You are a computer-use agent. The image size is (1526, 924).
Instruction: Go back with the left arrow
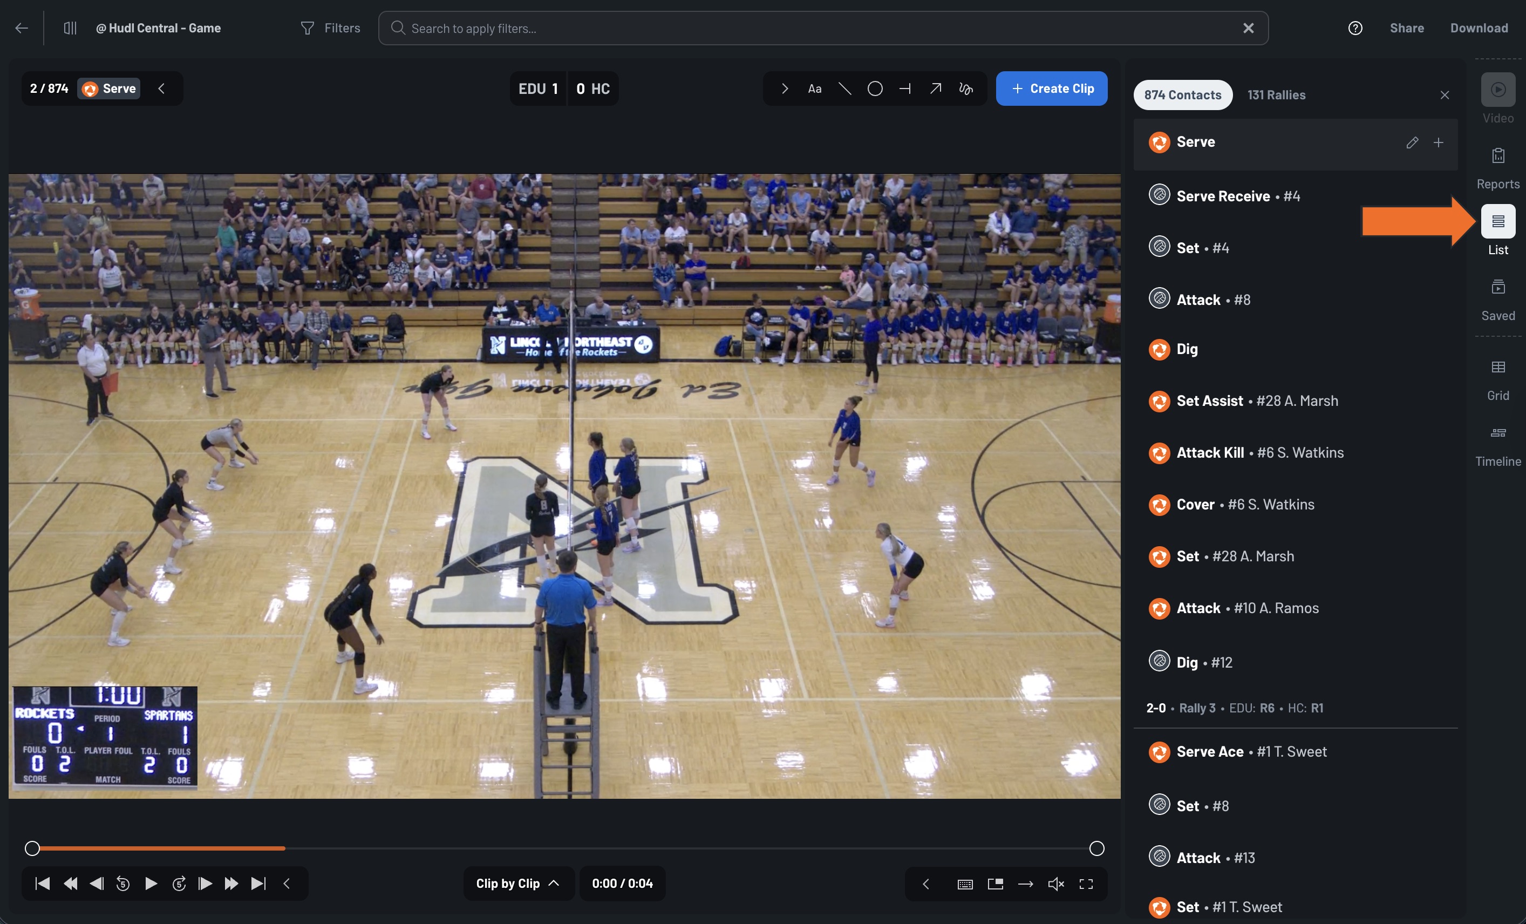22,28
